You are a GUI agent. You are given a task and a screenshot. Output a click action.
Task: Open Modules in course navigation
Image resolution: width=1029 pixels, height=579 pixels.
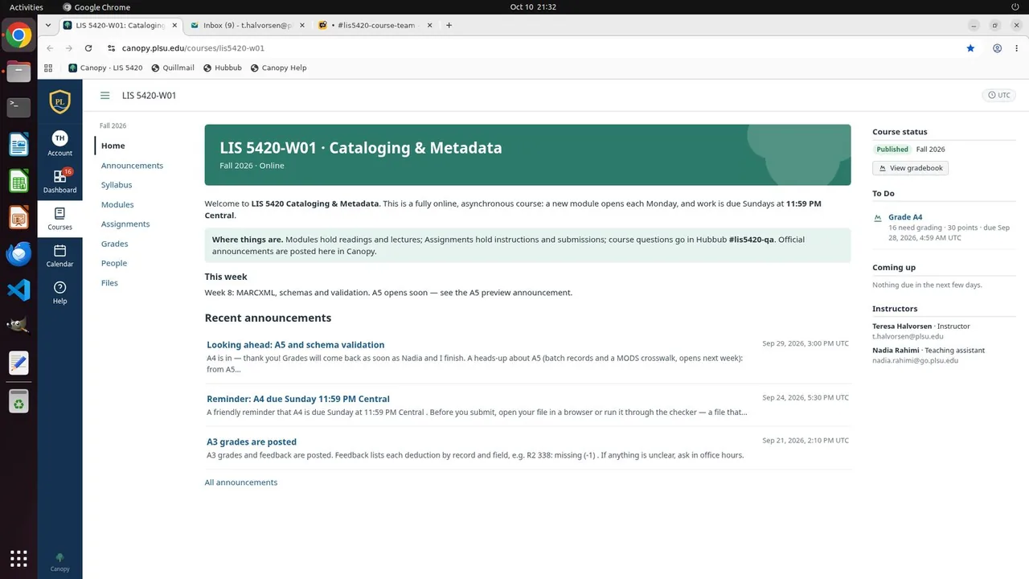(117, 205)
